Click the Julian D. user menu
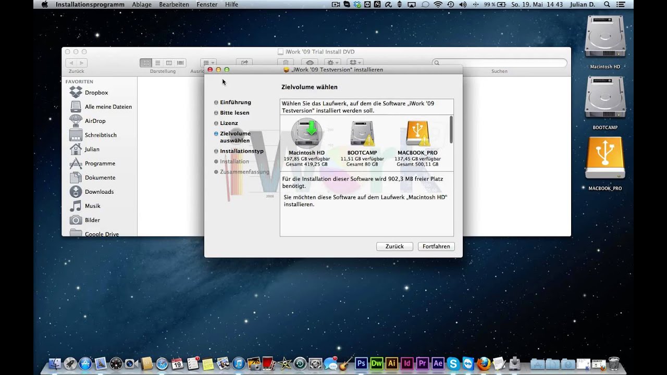 (583, 4)
